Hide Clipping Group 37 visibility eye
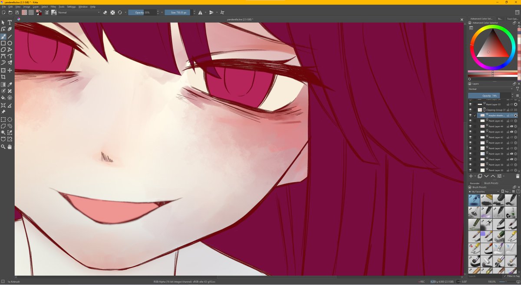Viewport: 521px width, 285px height. tap(470, 110)
